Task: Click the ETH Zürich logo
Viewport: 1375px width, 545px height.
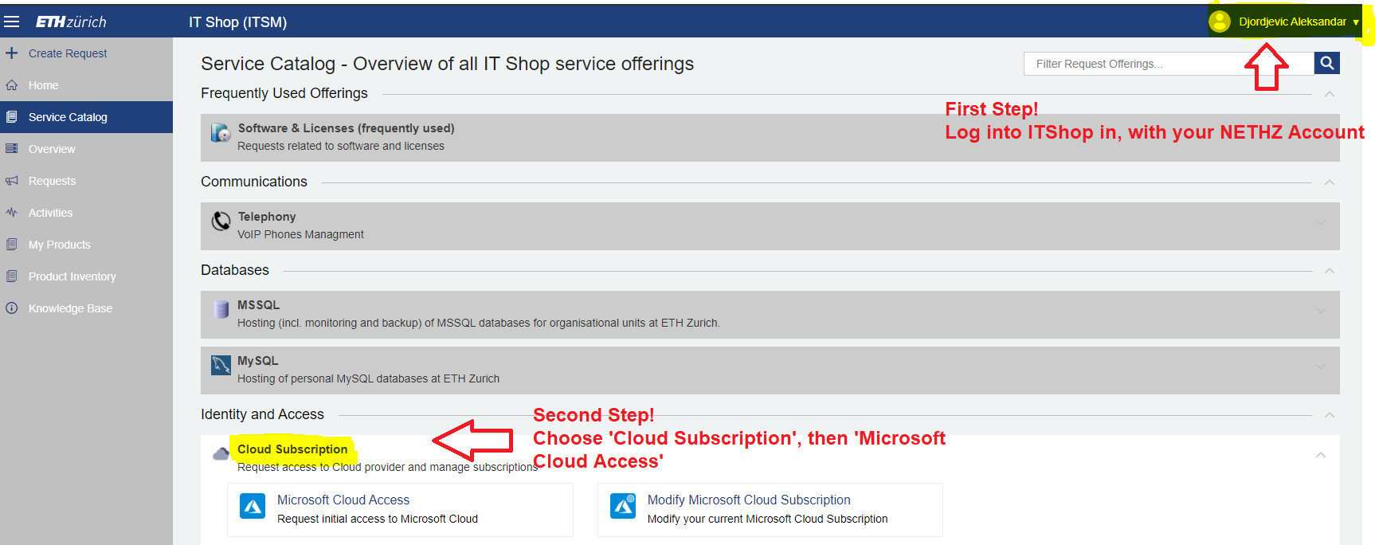Action: point(71,22)
